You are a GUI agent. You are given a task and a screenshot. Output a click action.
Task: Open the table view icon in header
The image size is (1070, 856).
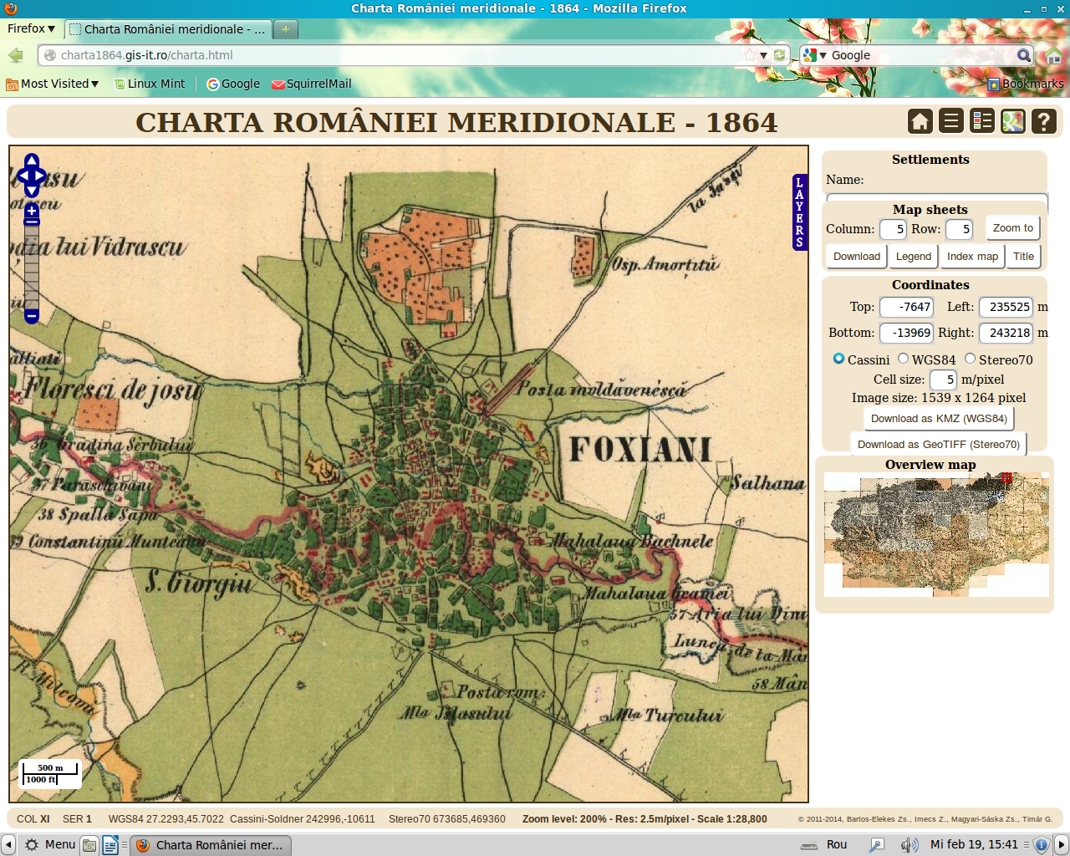[x=982, y=121]
